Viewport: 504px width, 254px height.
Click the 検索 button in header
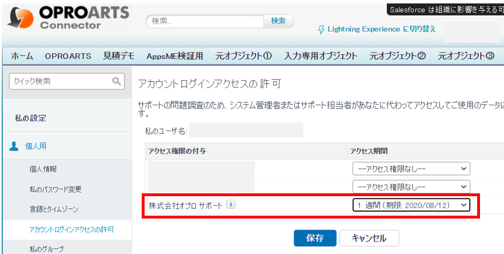tap(278, 21)
